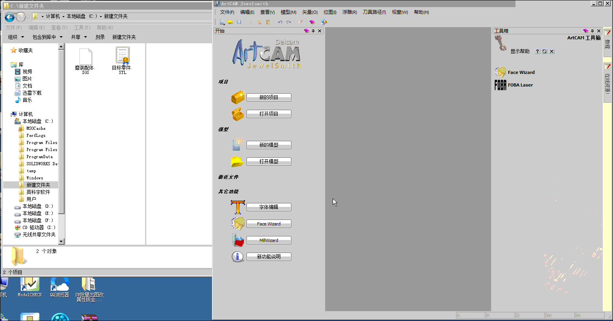The image size is (613, 321).
Task: Click the Face Wizard button in start panel
Action: (x=269, y=223)
